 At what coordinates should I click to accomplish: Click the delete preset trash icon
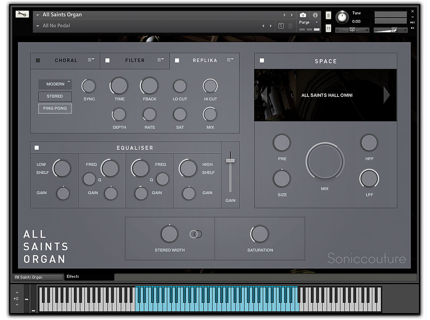290,26
